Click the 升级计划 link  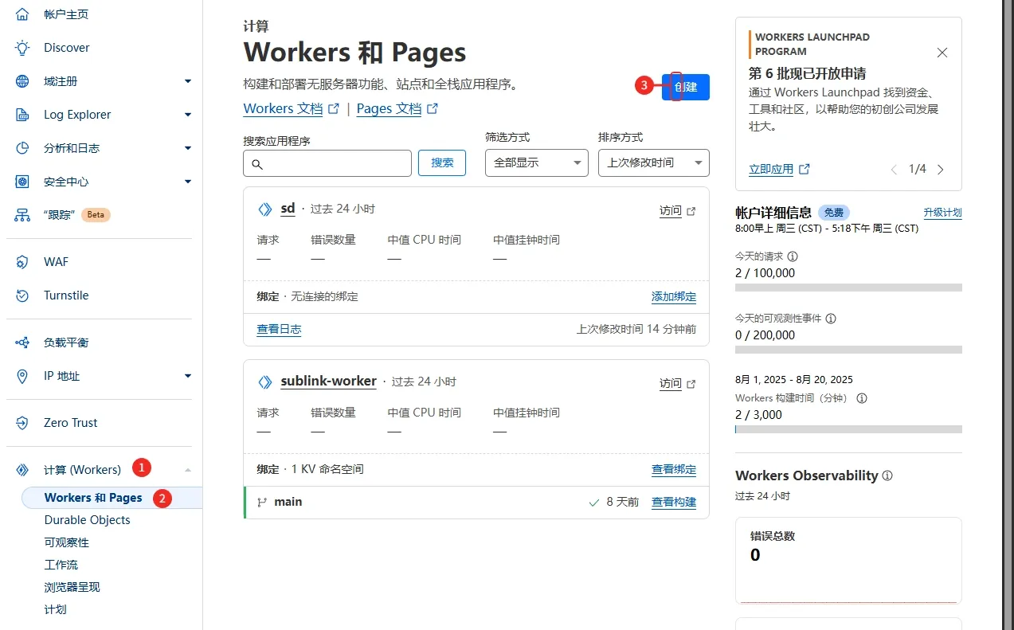pyautogui.click(x=942, y=213)
